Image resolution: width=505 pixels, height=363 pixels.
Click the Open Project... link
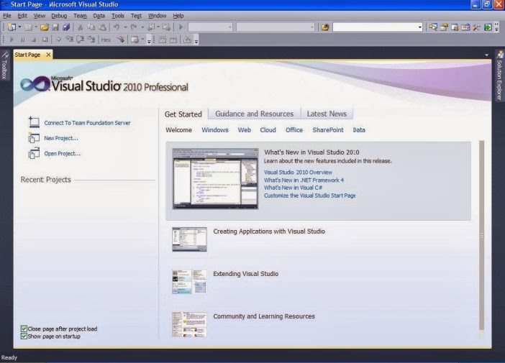[62, 154]
